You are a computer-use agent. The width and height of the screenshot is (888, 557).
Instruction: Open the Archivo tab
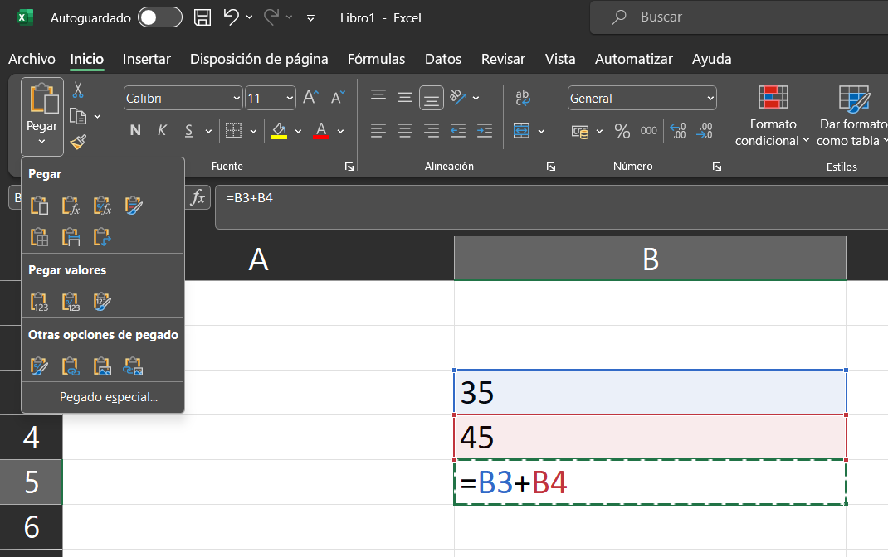click(32, 59)
